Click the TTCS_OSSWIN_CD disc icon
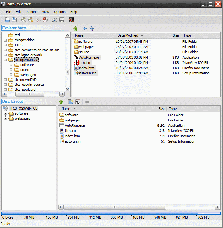 [x=5, y=108]
